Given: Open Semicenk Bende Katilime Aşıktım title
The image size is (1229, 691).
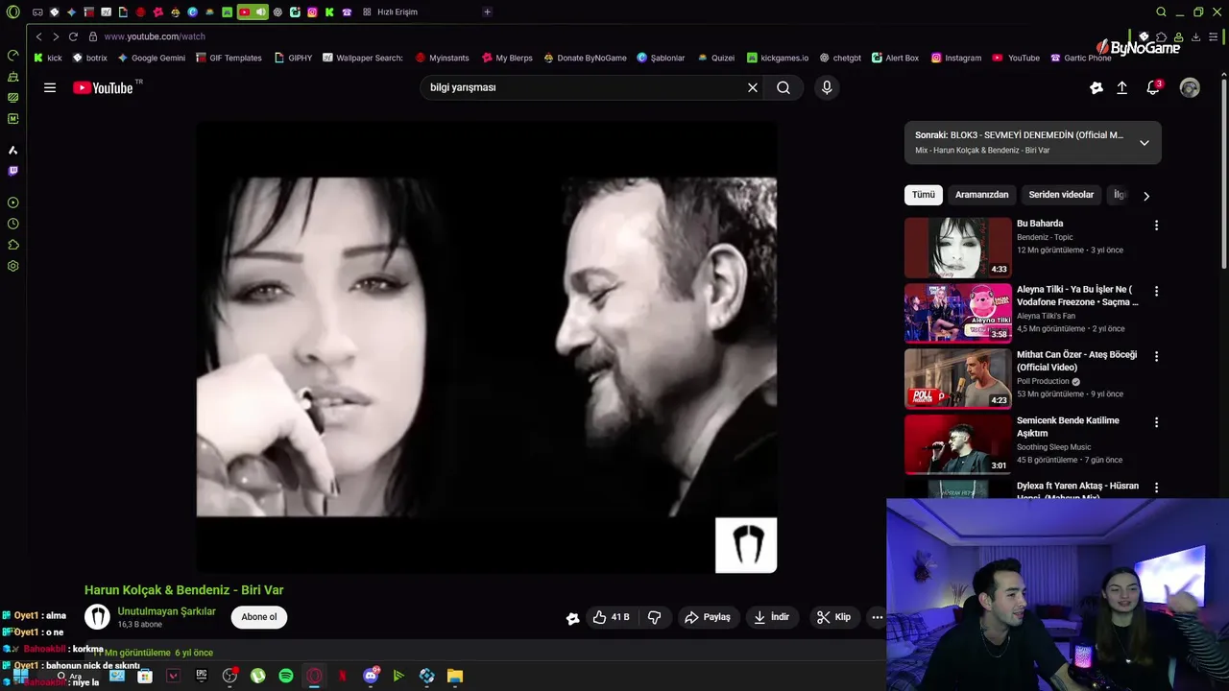Looking at the screenshot, I should click(x=1068, y=427).
